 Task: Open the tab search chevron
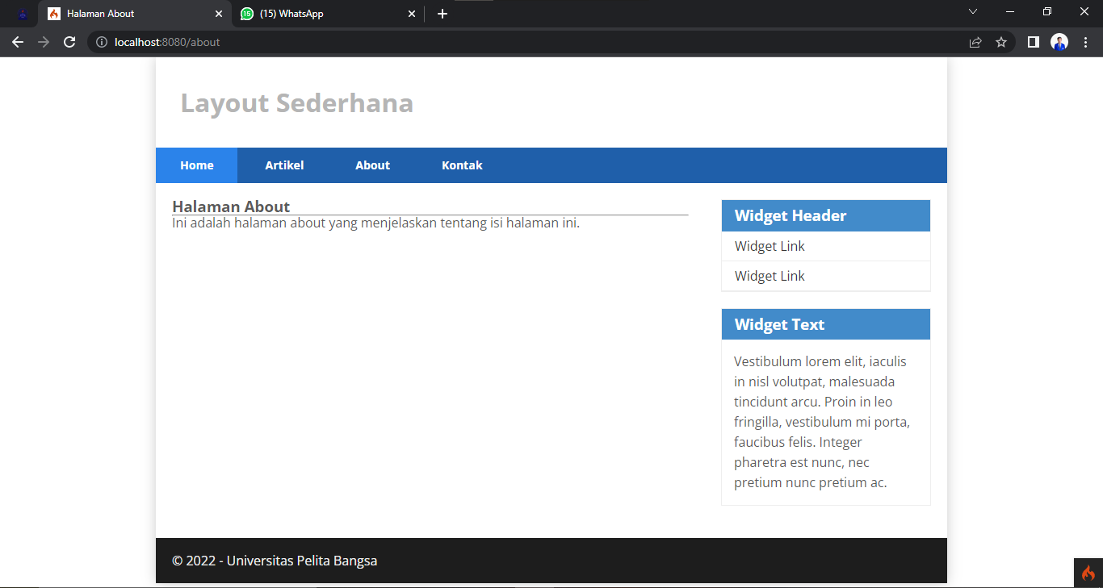(x=973, y=12)
